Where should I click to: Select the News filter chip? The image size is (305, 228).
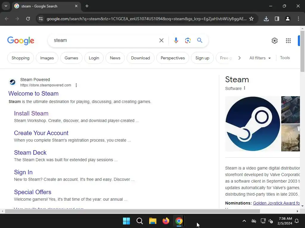[115, 58]
